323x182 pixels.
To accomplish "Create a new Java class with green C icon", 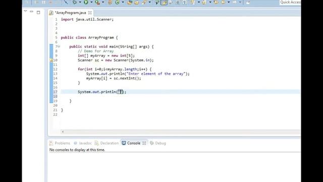I will point(117,2).
